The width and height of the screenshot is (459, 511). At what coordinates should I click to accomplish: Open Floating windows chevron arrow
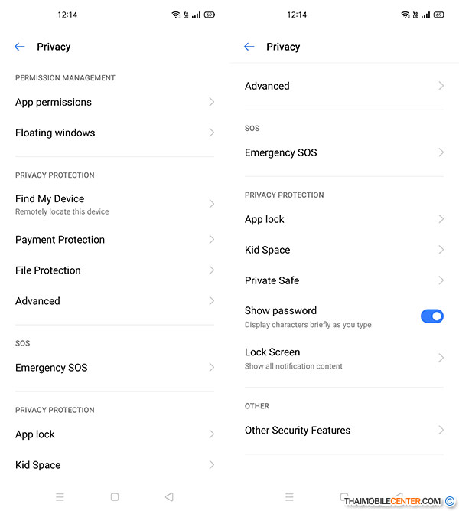tap(212, 133)
